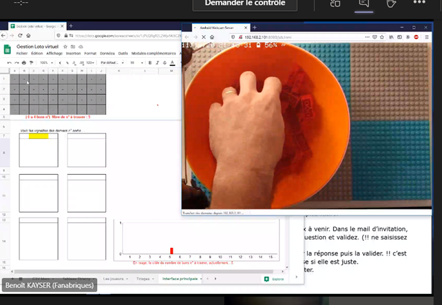Open the Format menu
The height and width of the screenshot is (305, 442).
90,53
